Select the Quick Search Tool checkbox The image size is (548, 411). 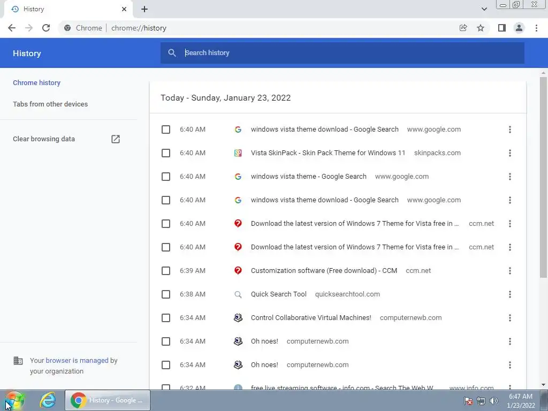point(166,294)
